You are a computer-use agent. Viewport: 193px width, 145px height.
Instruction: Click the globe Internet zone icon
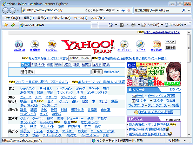click(x=94, y=140)
